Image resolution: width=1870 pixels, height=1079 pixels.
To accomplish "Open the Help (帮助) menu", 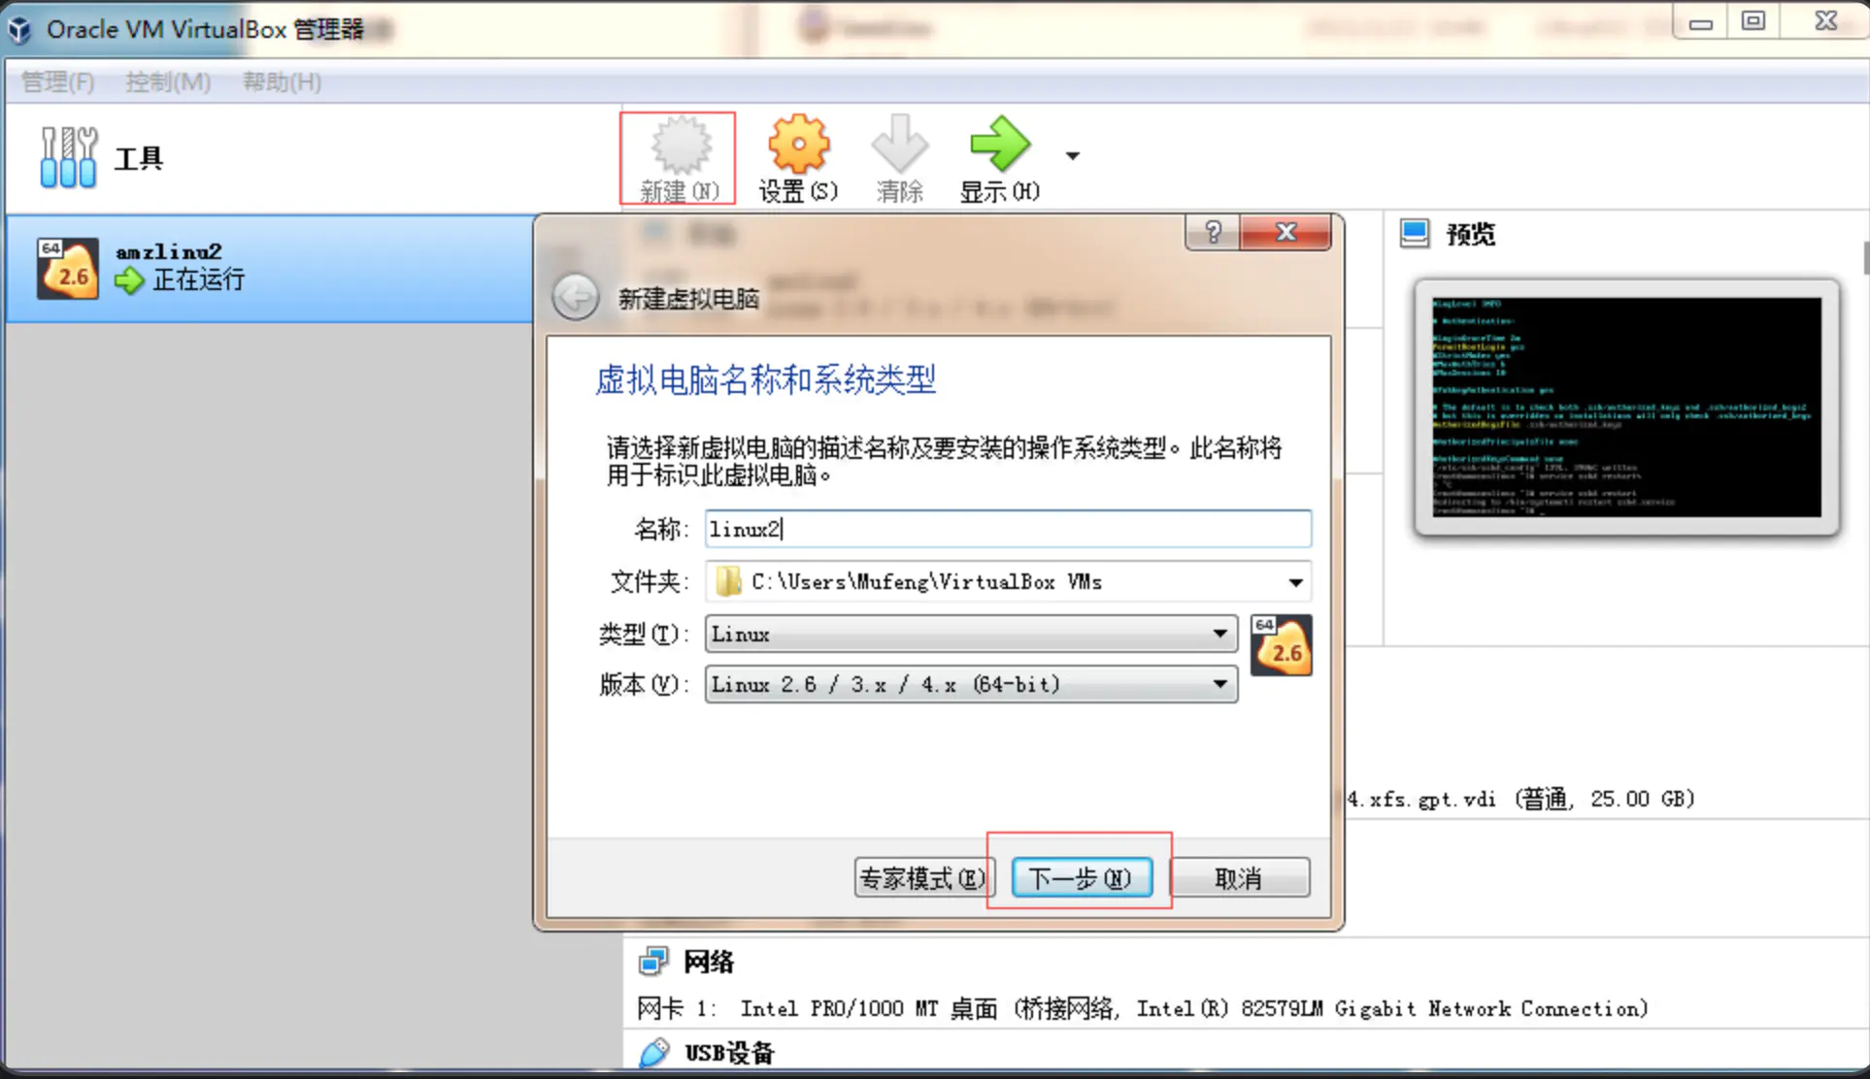I will coord(282,82).
